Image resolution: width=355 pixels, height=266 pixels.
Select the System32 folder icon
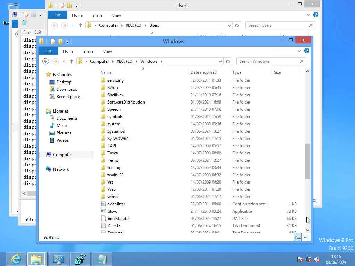point(103,131)
